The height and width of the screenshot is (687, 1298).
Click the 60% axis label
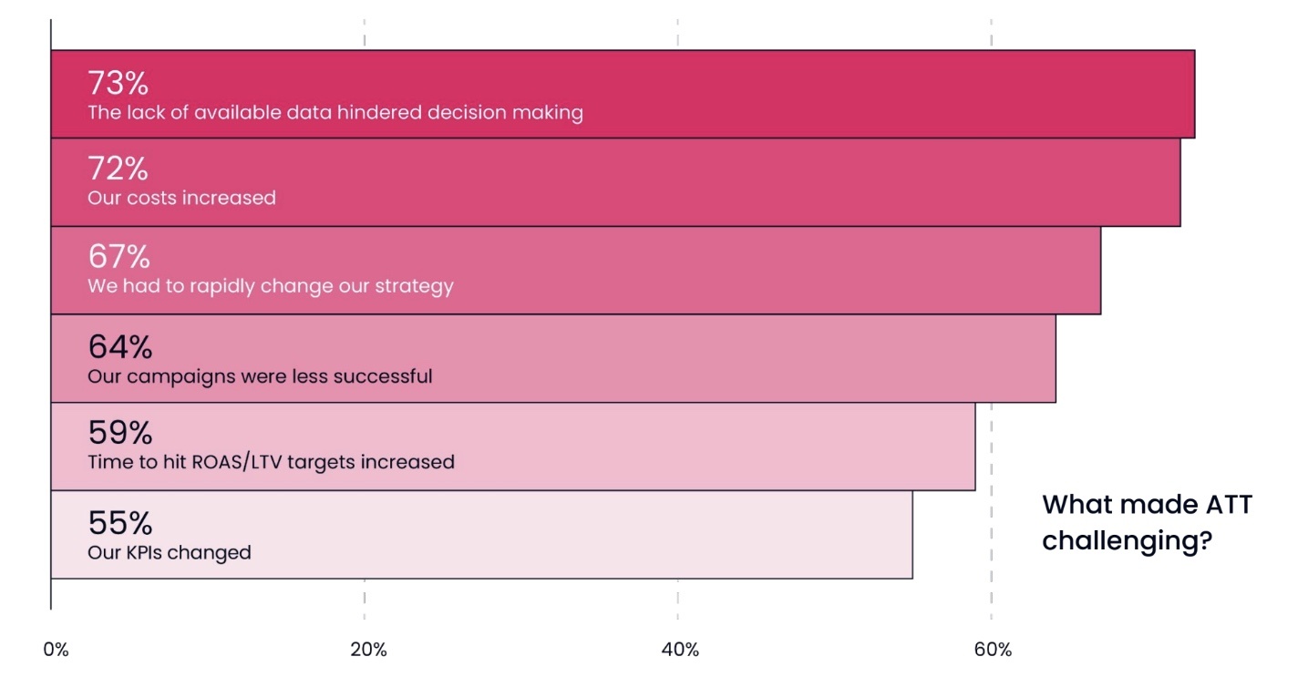click(x=993, y=650)
